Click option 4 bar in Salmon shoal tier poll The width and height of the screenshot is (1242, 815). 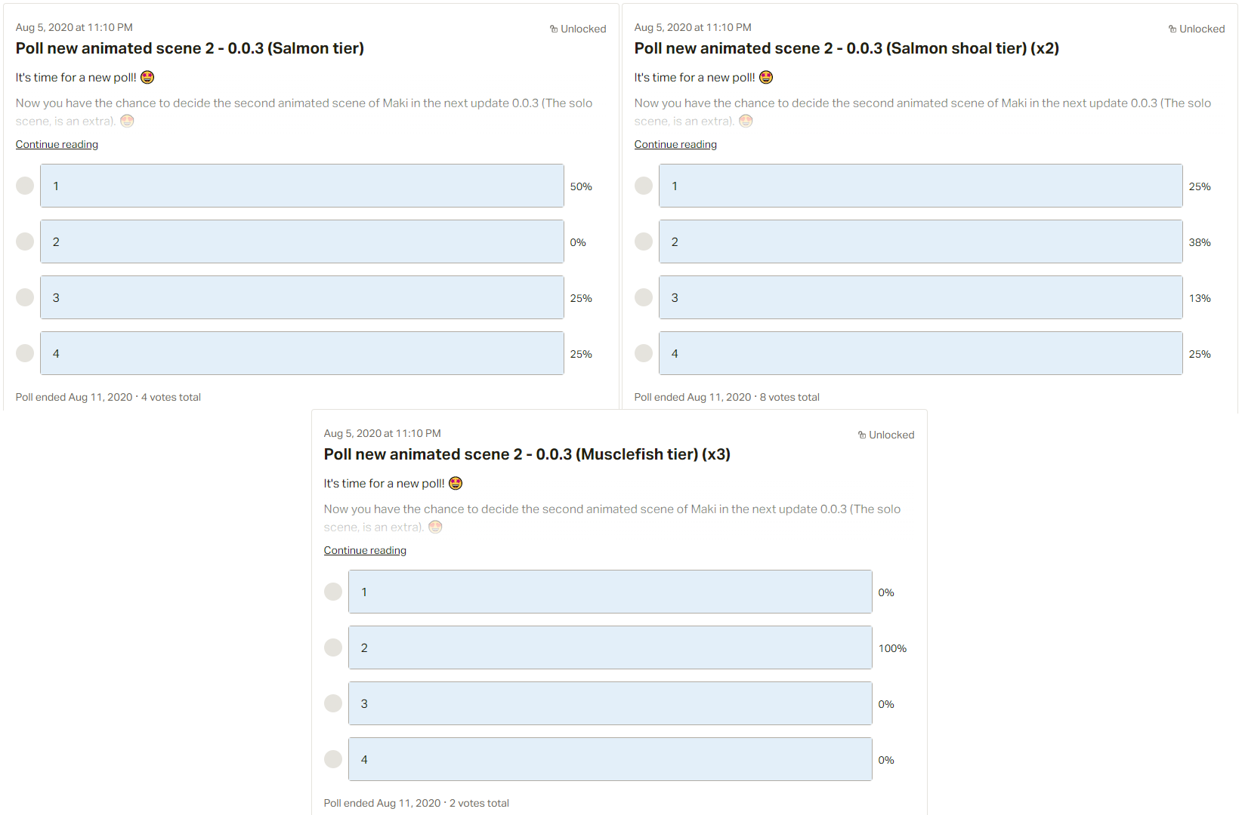pos(921,353)
